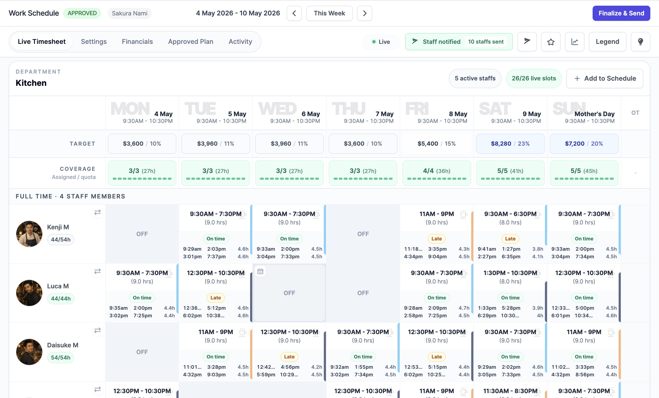The image size is (659, 398).
Task: Open the Activity tab
Action: pos(240,42)
